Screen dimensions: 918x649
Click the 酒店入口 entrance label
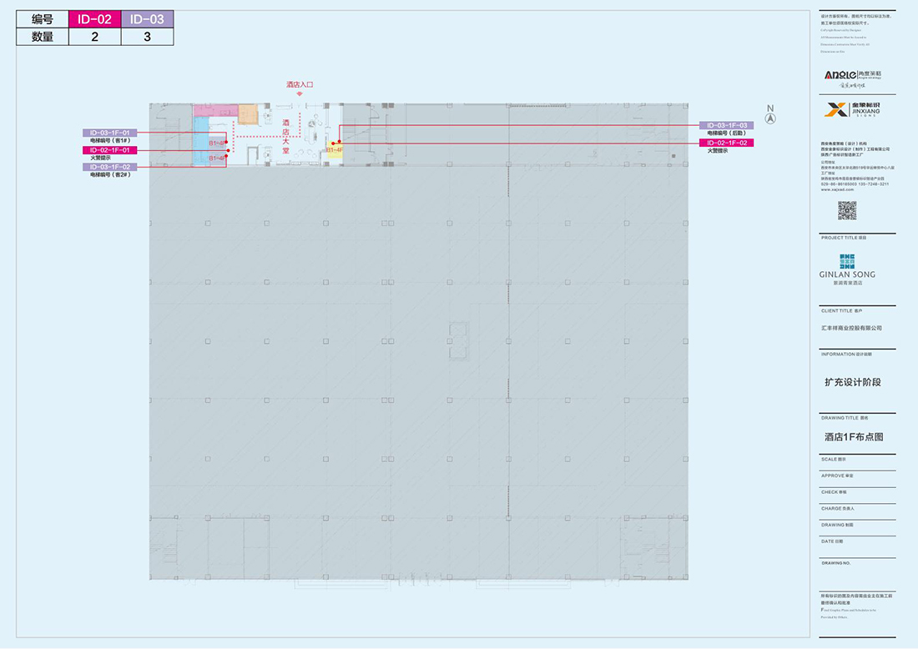300,84
